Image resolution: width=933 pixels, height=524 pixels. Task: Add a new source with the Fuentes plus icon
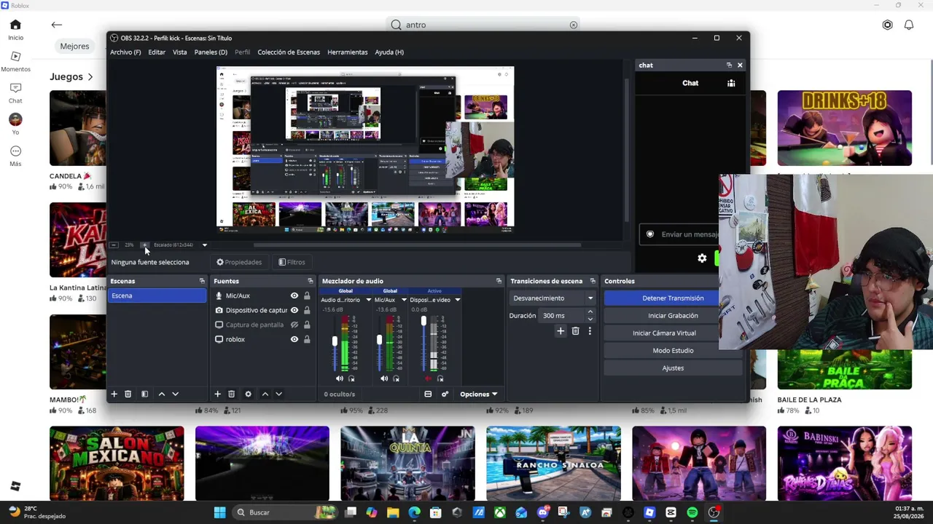(217, 394)
